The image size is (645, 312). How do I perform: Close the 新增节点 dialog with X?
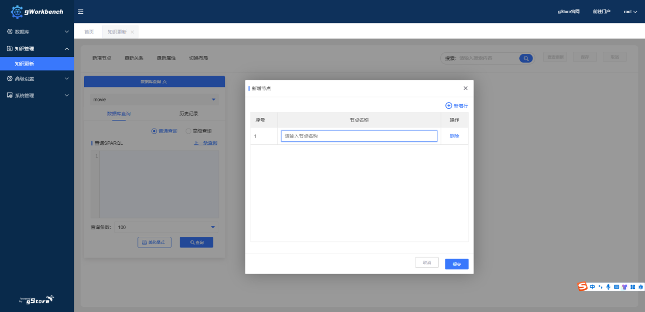[465, 88]
